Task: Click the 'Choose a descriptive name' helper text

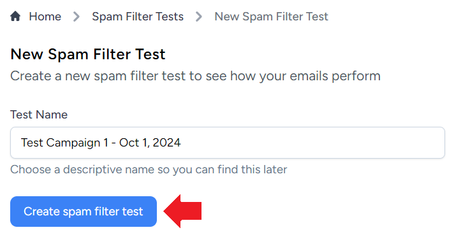Action: 149,169
